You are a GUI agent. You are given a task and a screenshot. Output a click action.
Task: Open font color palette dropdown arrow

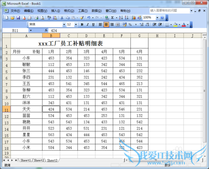pos(188,25)
